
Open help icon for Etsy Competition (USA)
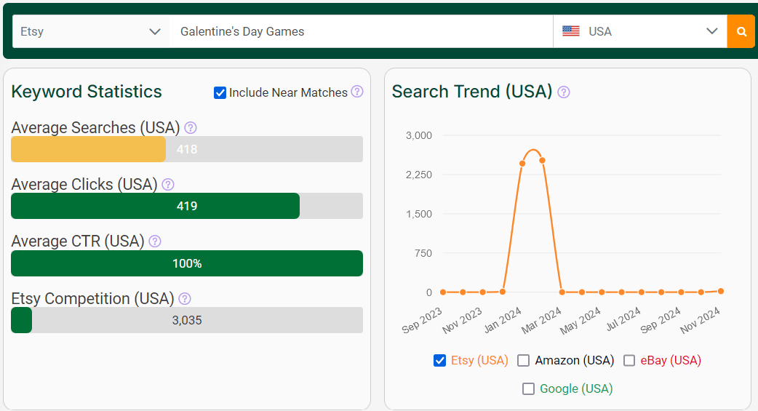tap(185, 299)
